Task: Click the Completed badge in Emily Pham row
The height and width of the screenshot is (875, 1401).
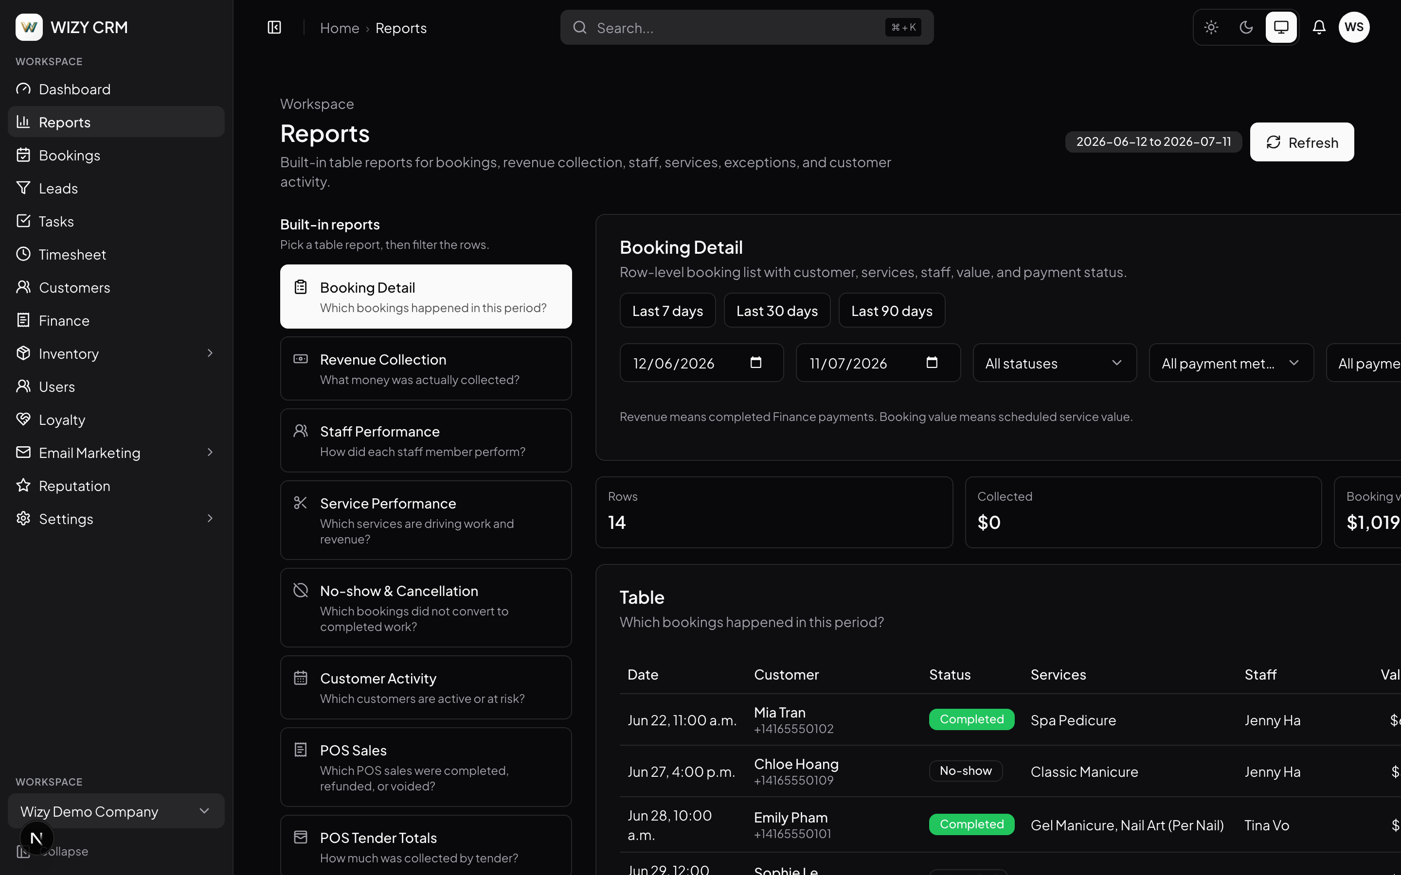Action: 971,824
